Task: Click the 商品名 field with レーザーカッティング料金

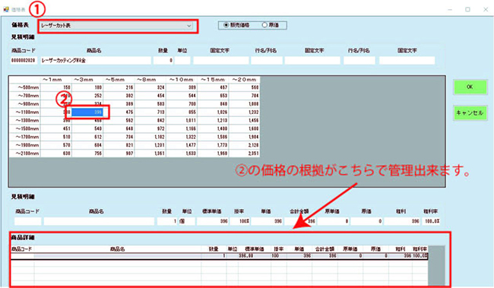Action: 95,60
